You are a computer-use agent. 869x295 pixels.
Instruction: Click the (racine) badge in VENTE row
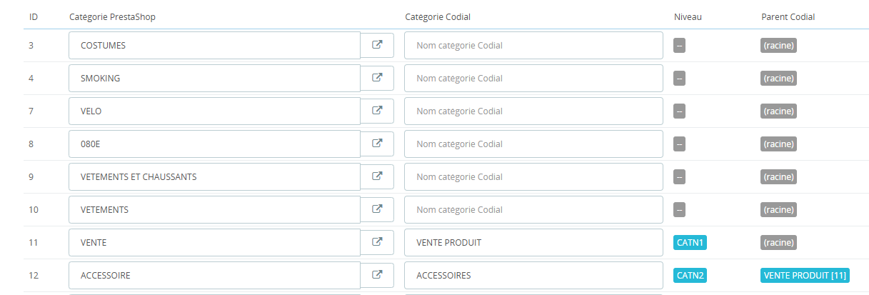(x=778, y=242)
